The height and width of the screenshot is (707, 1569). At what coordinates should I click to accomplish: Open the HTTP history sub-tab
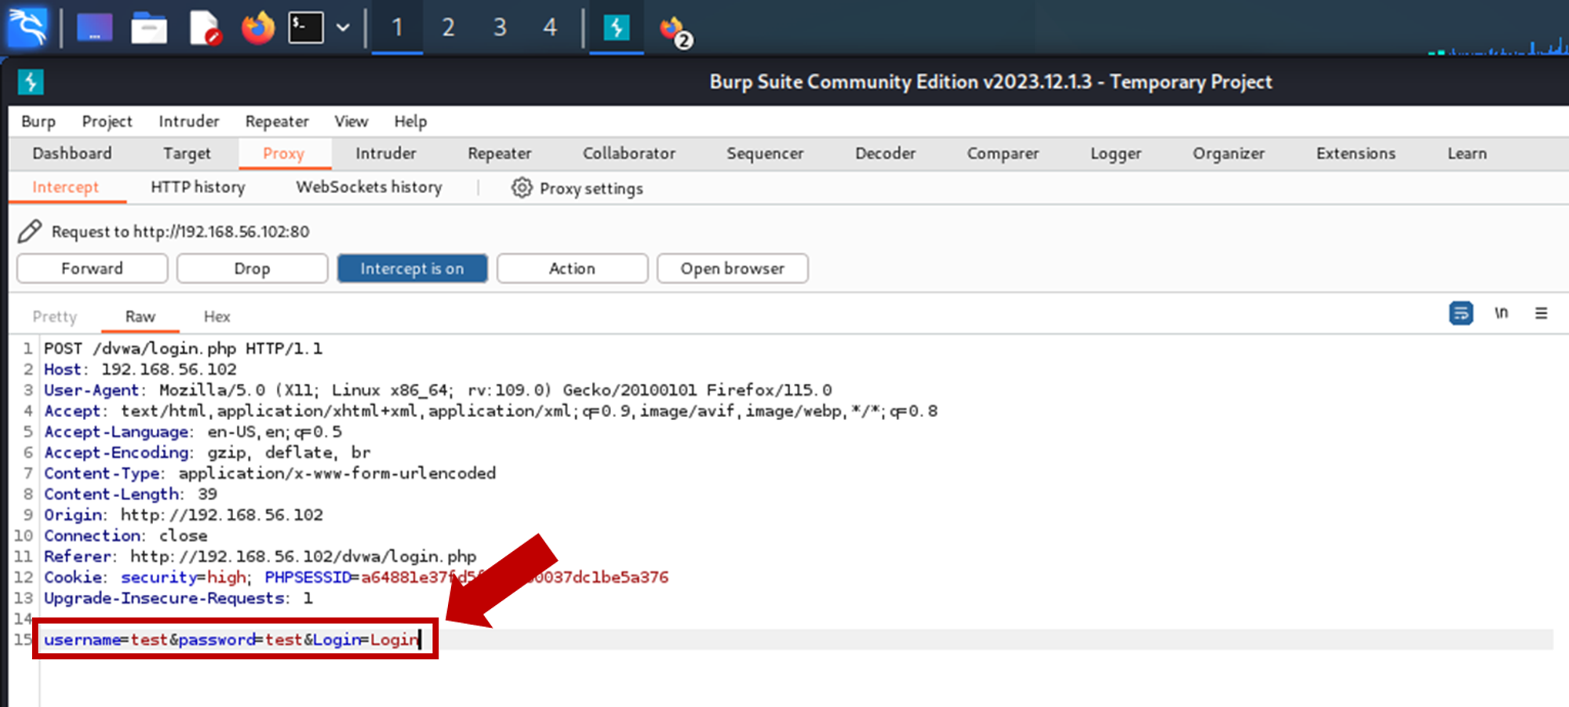point(198,187)
